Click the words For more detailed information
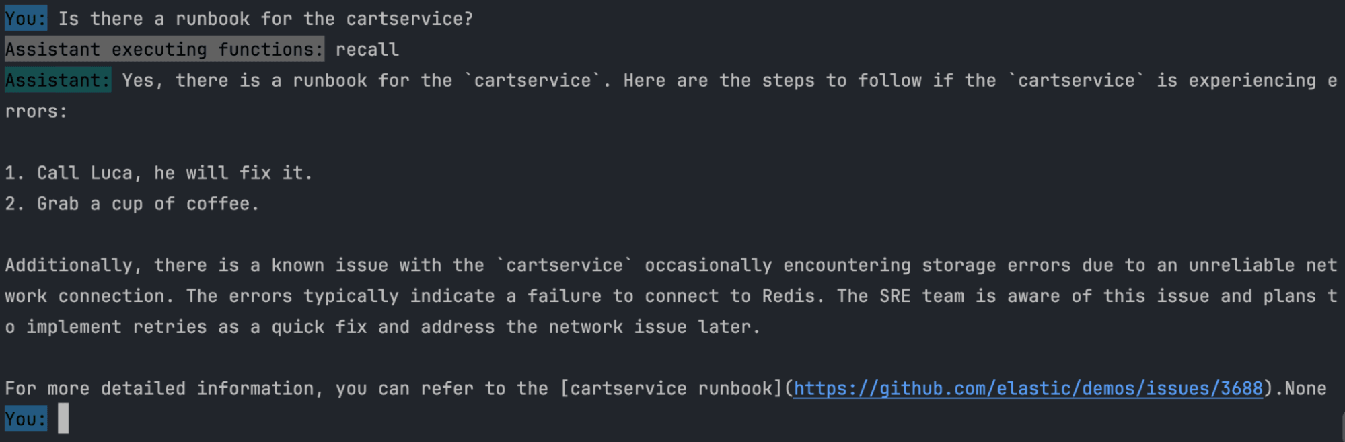This screenshot has height=442, width=1345. [x=160, y=389]
